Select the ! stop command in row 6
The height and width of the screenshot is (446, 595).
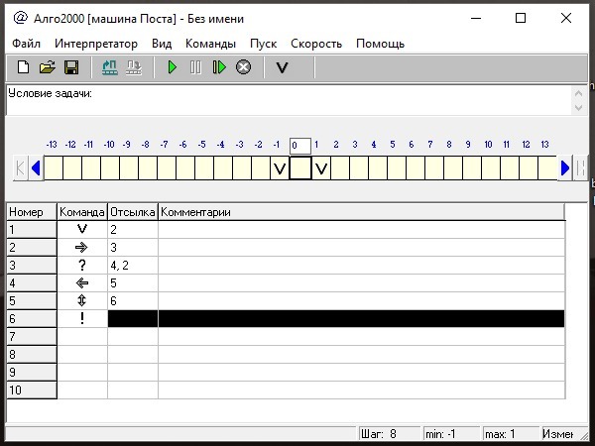click(82, 318)
